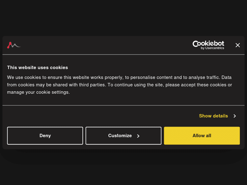This screenshot has height=185, width=247.
Task: Open the Customize cookie settings
Action: pos(123,136)
